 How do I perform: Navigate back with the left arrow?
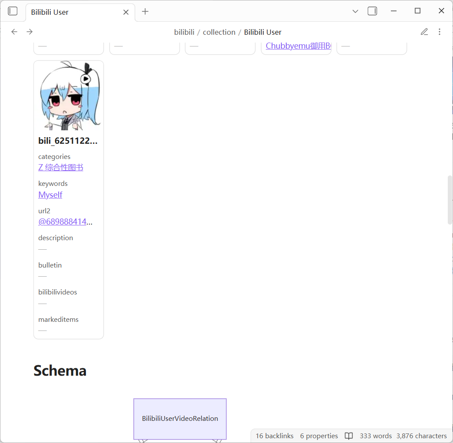pos(14,32)
